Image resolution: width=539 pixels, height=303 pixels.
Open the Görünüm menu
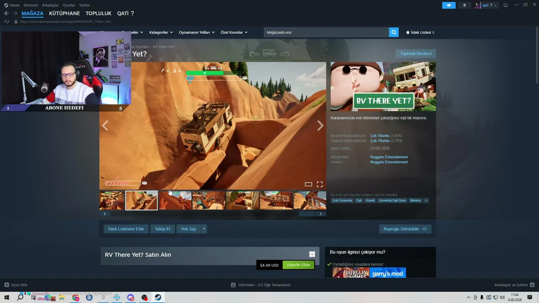point(31,5)
